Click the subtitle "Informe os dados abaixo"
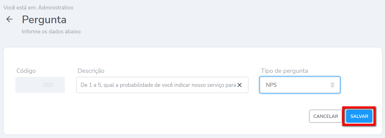This screenshot has width=385, height=138. 51,32
